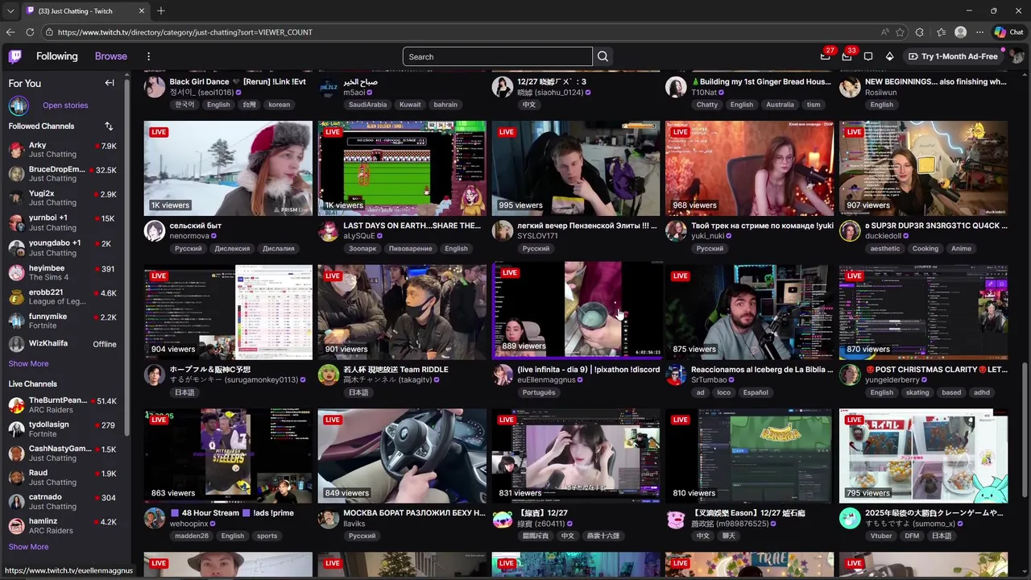Click the Cooking tag under duckiedoll
1031x580 pixels.
[x=925, y=248]
